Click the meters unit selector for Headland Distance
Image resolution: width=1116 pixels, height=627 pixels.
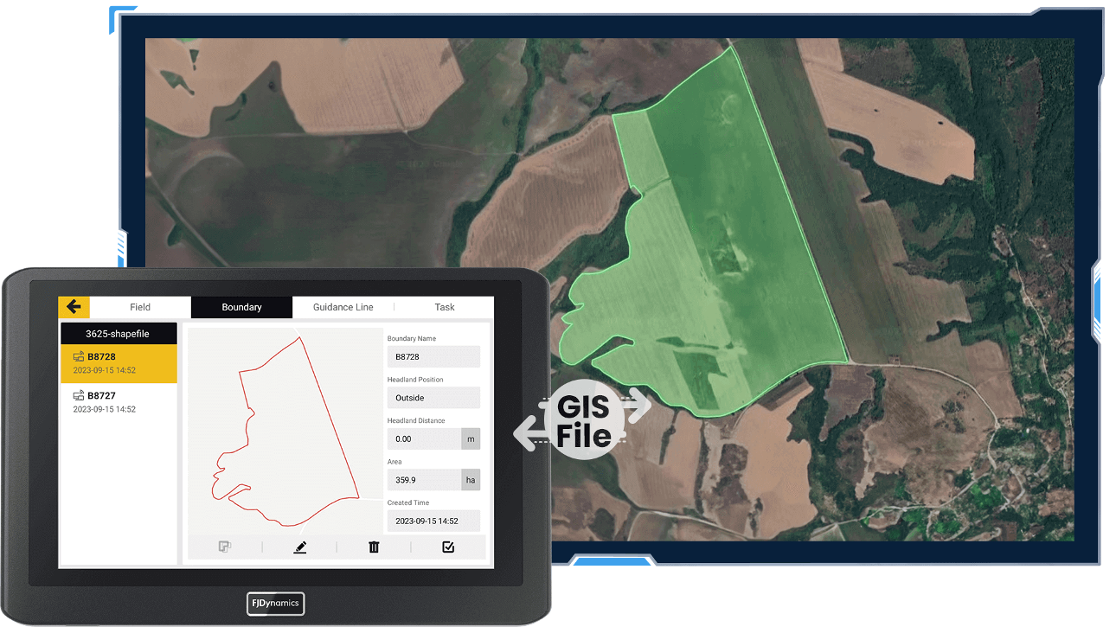[471, 438]
